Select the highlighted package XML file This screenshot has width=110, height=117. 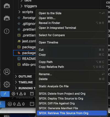[x=24, y=53]
